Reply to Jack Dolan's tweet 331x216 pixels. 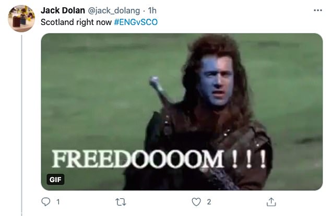click(x=45, y=202)
